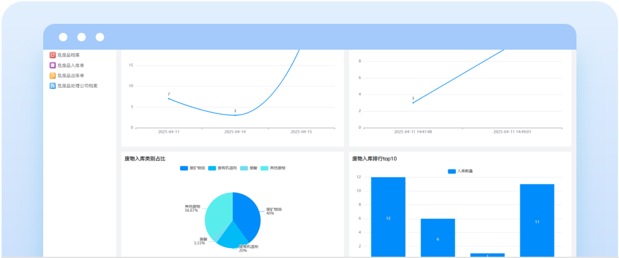The width and height of the screenshot is (619, 258).
Task: Click the 废物入库排行top10 panel title
Action: click(x=374, y=159)
